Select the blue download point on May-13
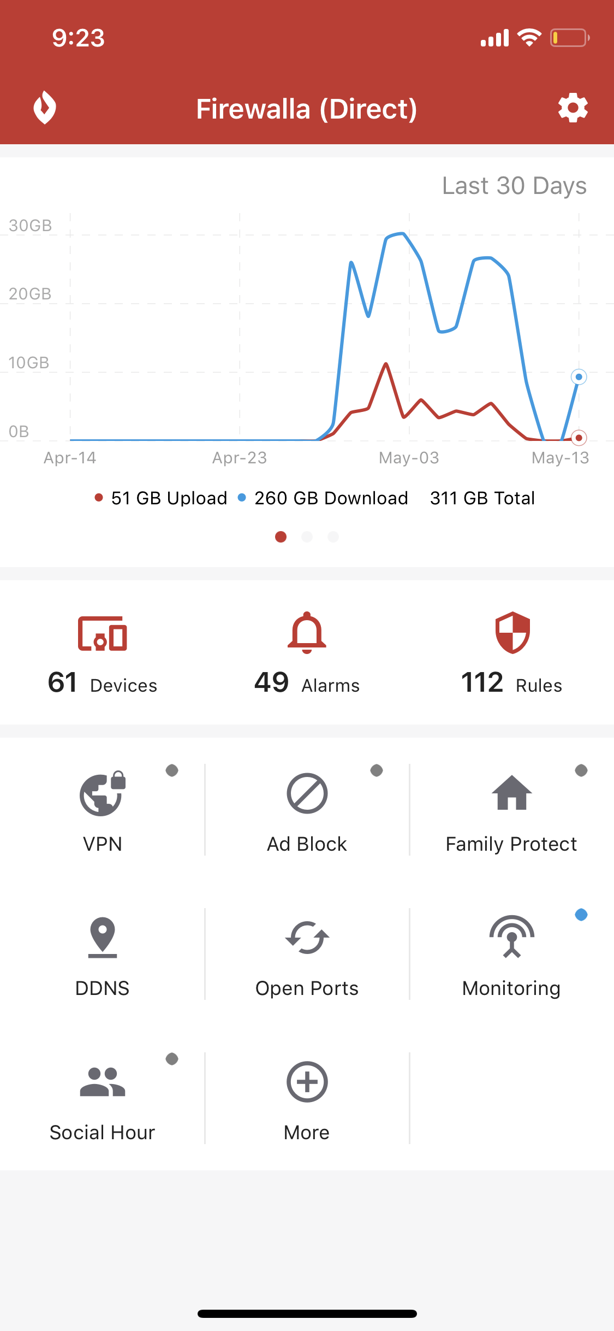Screen dimensions: 614x1331 (579, 377)
